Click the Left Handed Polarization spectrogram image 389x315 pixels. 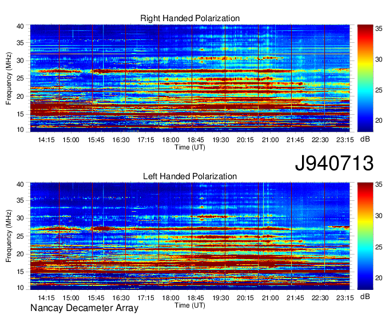(190, 236)
